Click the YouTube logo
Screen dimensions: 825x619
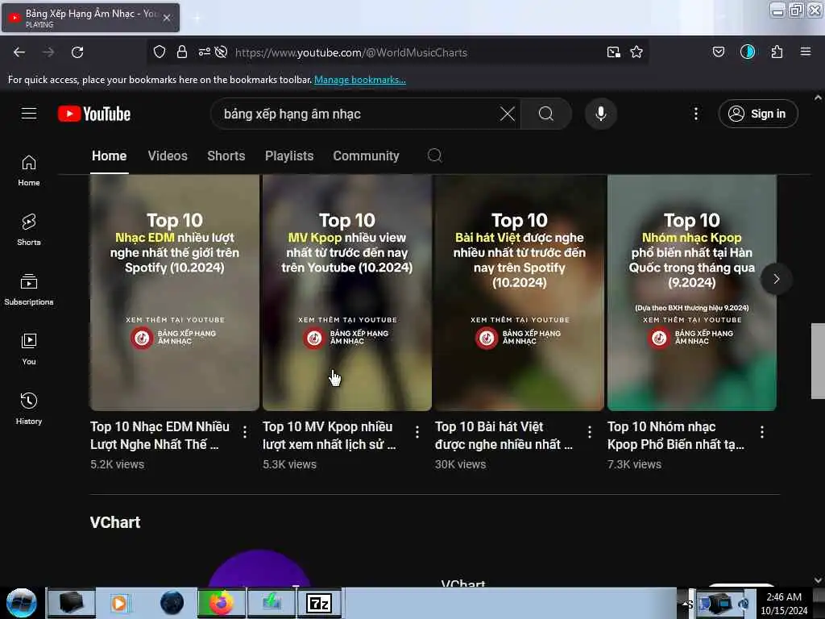click(94, 114)
